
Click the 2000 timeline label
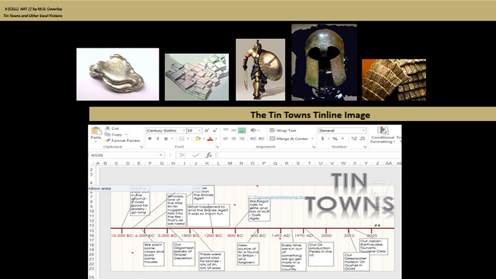click(327, 236)
